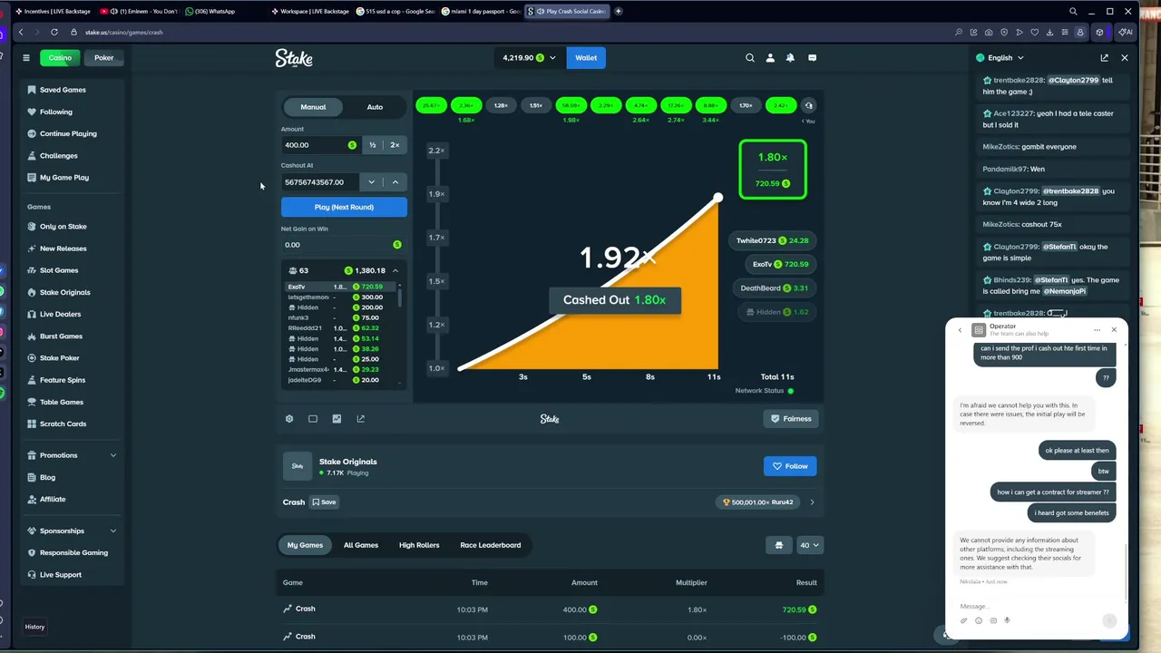Switch bet mode to Manual

coord(313,107)
